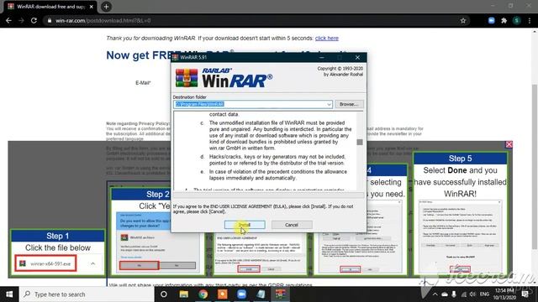The width and height of the screenshot is (538, 302).
Task: Open the clock and date flyout
Action: [504, 294]
